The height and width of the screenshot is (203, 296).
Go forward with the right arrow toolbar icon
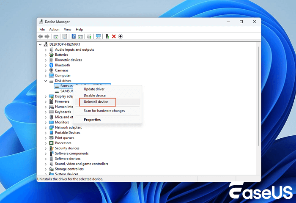tap(47, 36)
